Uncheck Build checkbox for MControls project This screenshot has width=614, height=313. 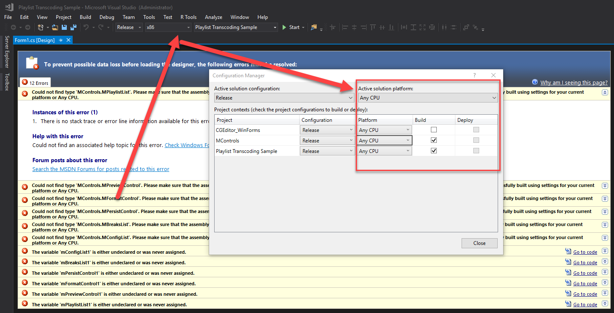pos(434,140)
